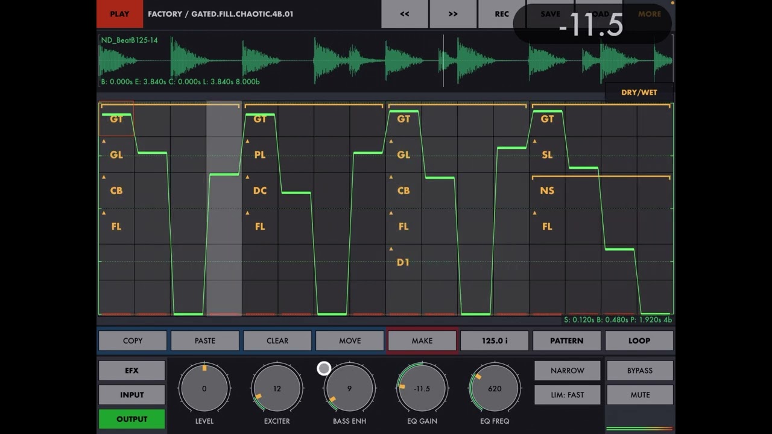Select the NS effect block
The height and width of the screenshot is (434, 772).
(547, 190)
